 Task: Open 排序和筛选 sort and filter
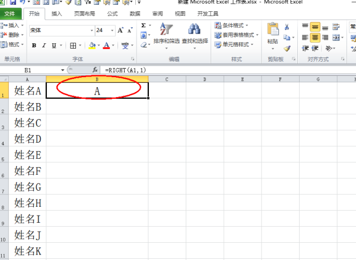point(166,36)
